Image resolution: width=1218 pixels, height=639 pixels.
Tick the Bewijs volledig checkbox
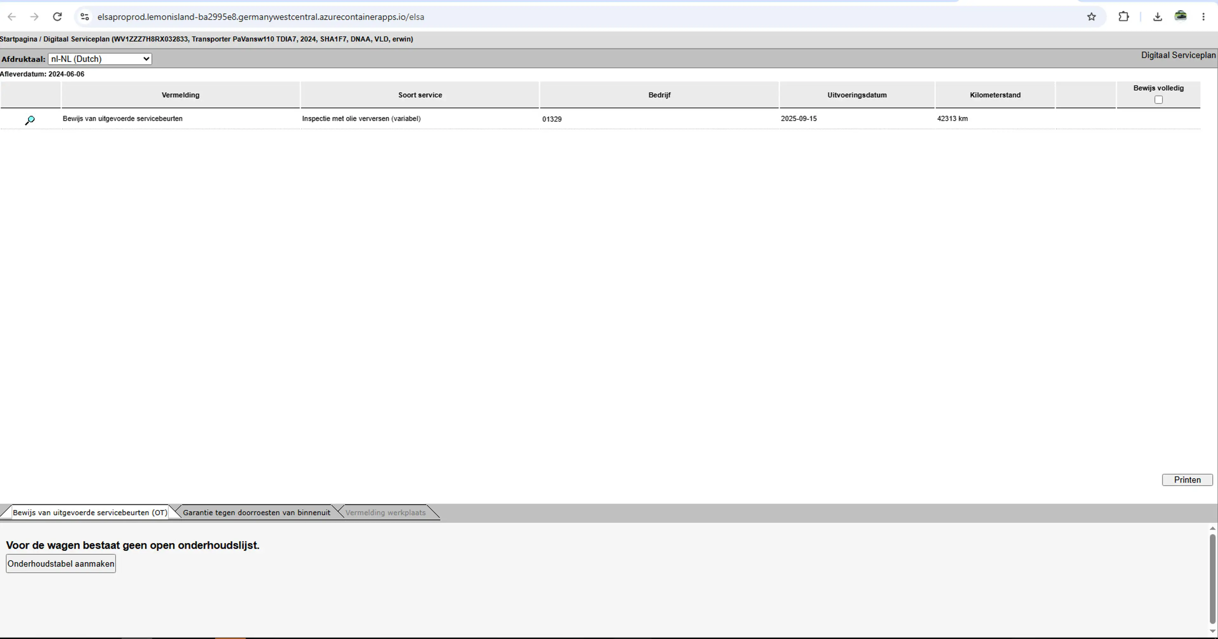(x=1158, y=100)
